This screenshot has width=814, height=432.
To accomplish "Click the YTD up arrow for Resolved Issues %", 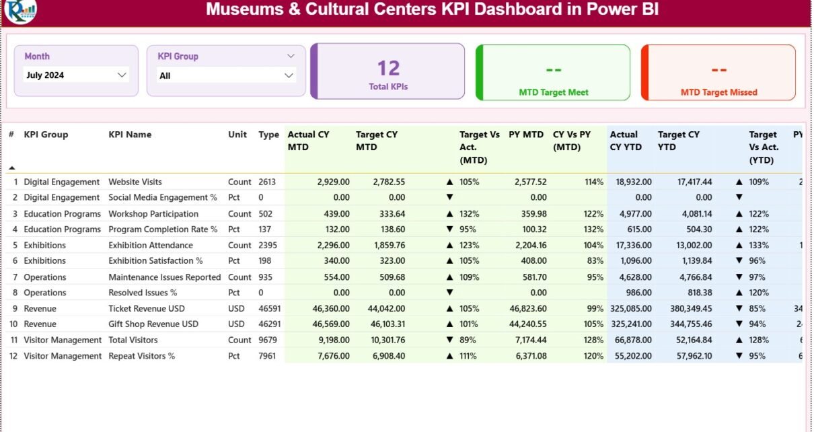I will click(x=739, y=293).
